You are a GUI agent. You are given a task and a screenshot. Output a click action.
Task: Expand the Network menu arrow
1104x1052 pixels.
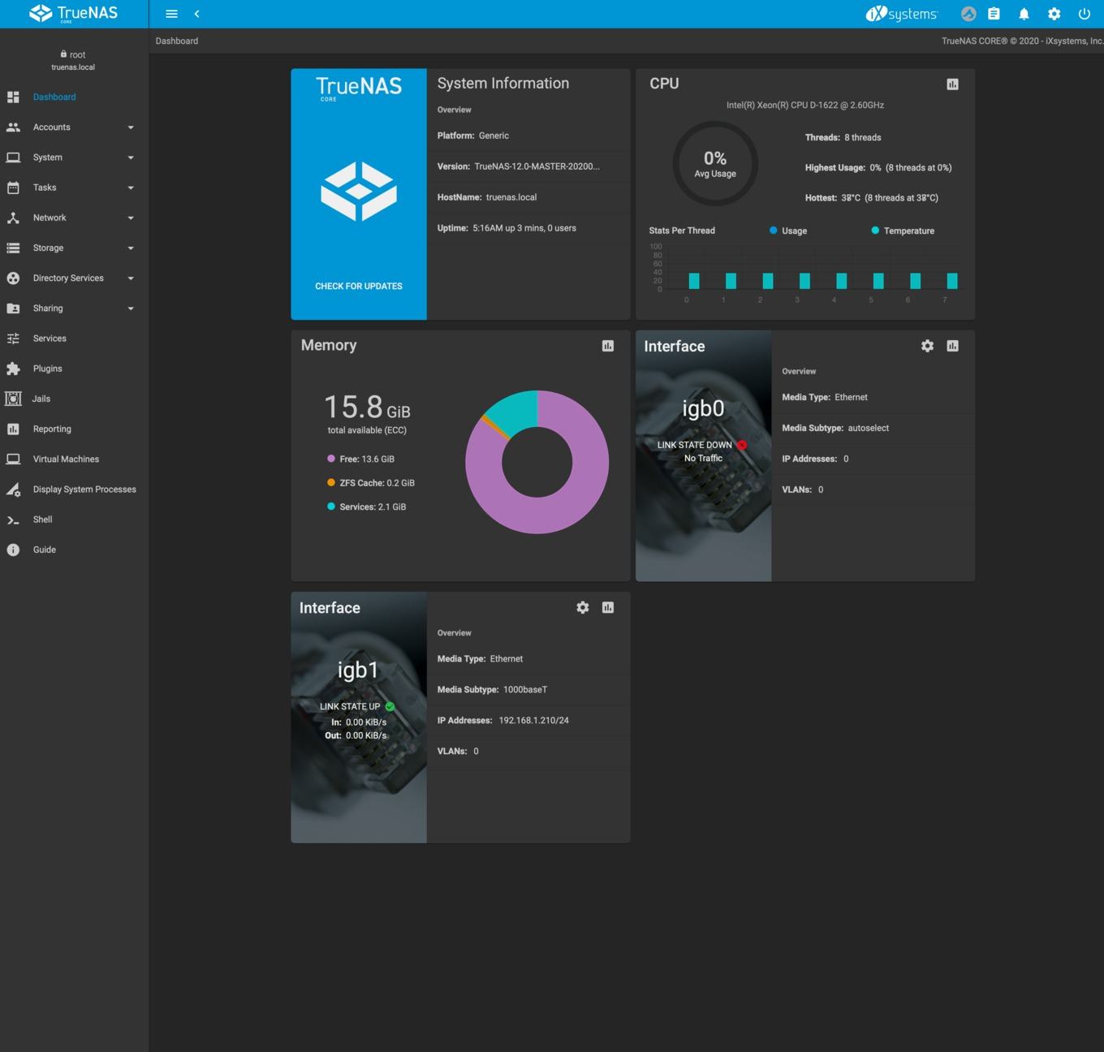(131, 218)
